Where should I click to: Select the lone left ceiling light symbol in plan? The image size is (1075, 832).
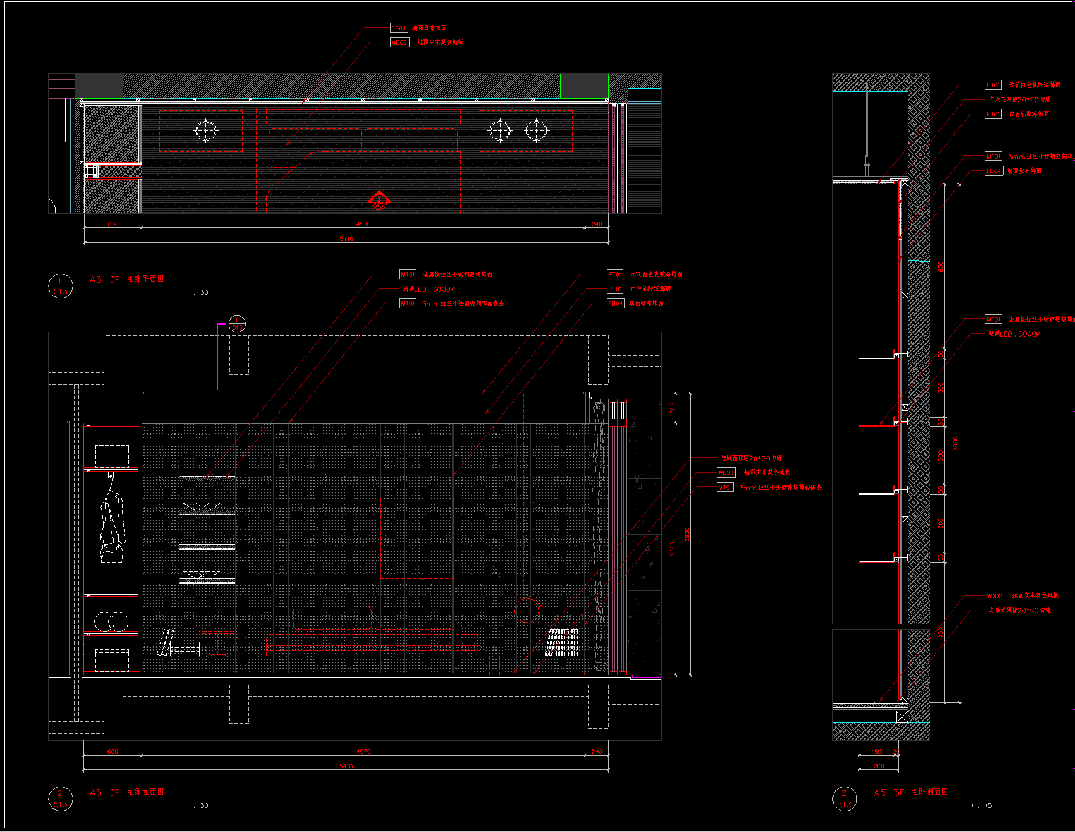point(206,131)
